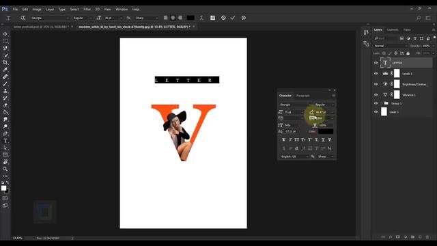The width and height of the screenshot is (437, 246).
Task: Select the Horizontal Type tool
Action: point(5,141)
